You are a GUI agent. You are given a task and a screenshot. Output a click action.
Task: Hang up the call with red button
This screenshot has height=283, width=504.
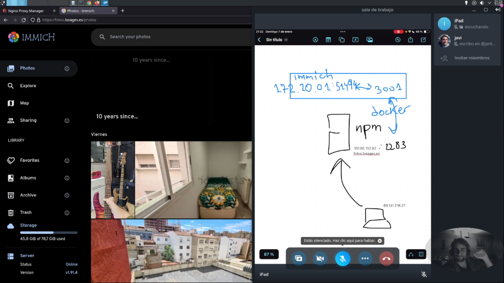pyautogui.click(x=386, y=259)
